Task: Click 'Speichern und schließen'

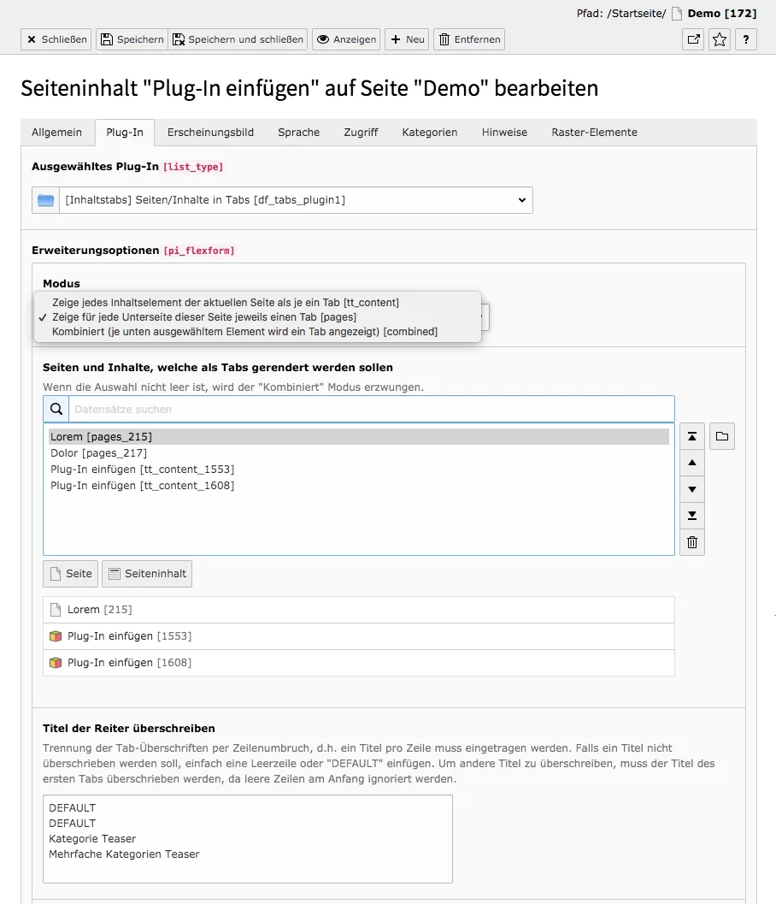Action: click(x=240, y=39)
